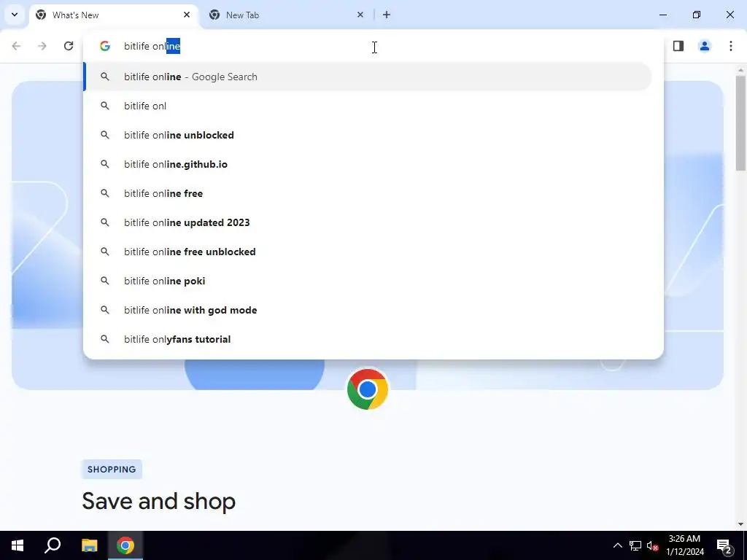Screen dimensions: 747x560
Task: Close the What's New tab
Action: click(187, 15)
